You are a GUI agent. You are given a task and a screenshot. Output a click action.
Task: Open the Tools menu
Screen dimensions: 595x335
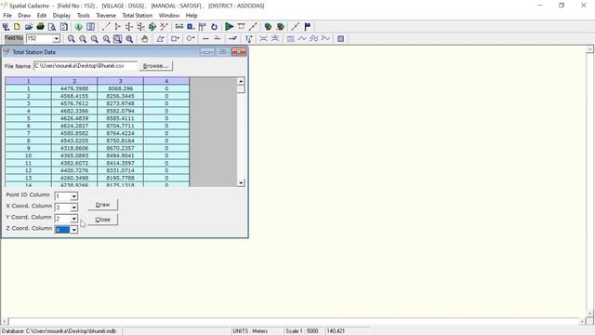[83, 16]
